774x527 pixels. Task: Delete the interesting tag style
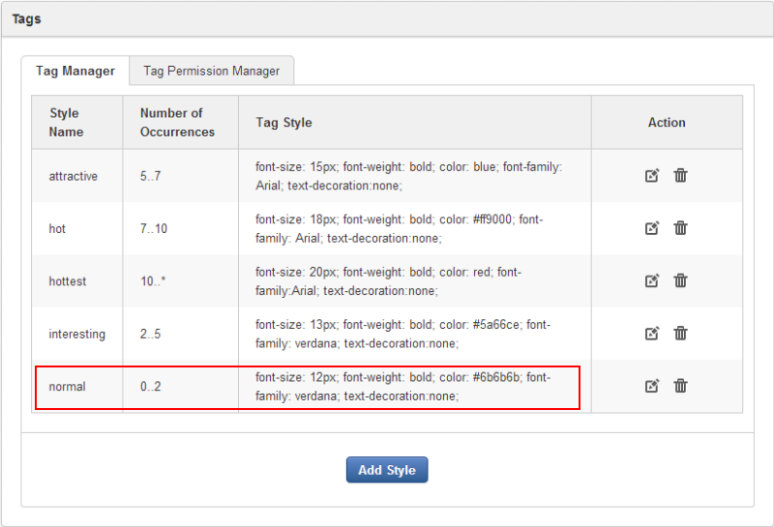[x=680, y=334]
